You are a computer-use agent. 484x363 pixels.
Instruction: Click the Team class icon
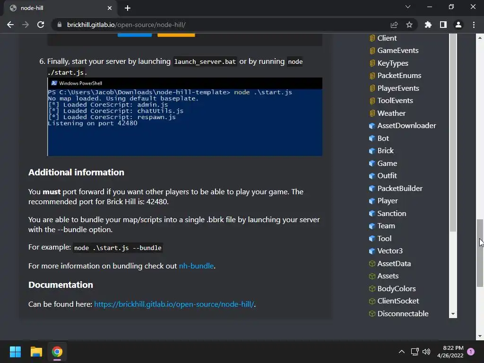[372, 226]
